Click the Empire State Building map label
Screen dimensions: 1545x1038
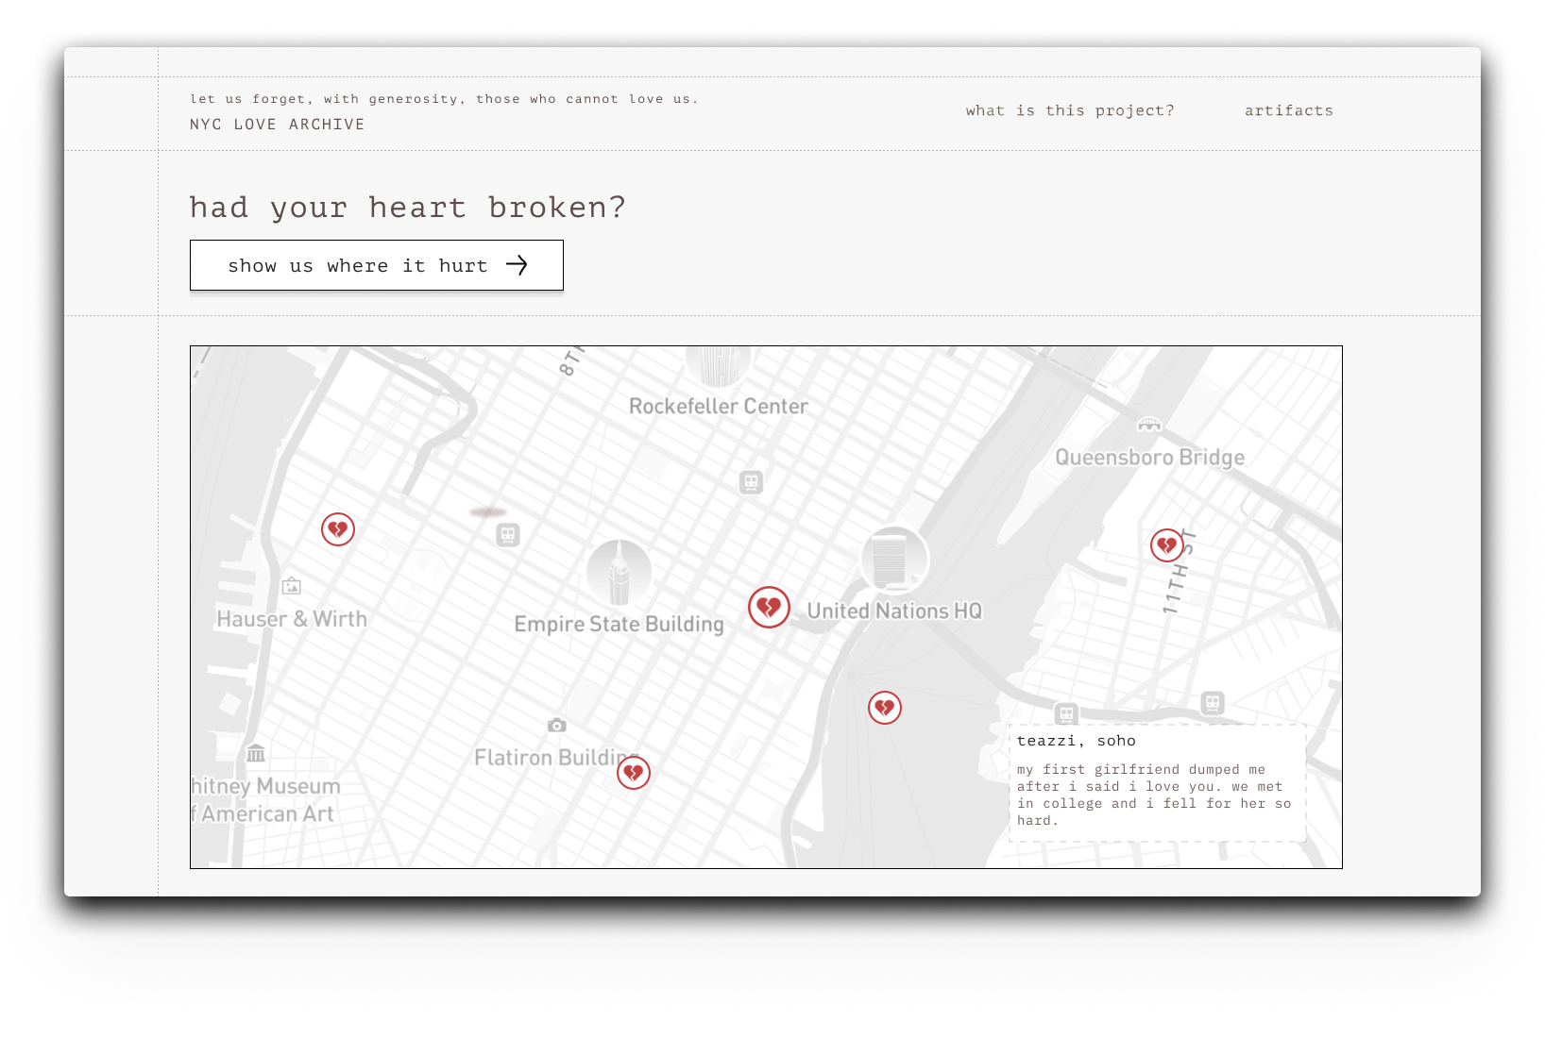[619, 623]
